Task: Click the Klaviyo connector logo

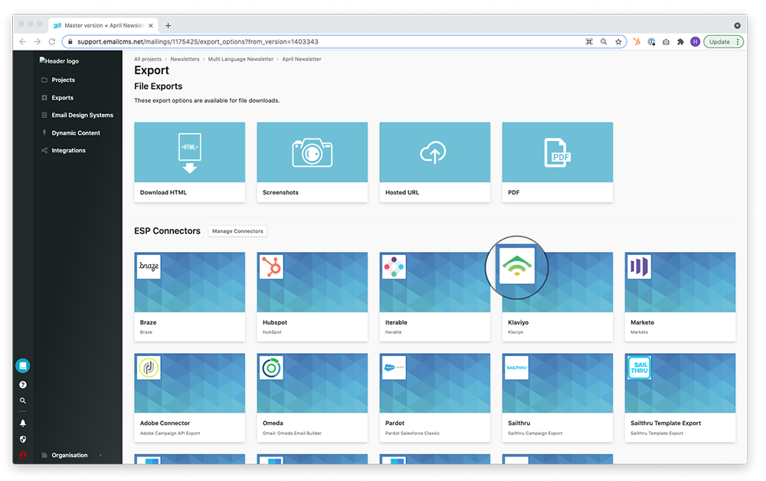Action: tap(517, 266)
